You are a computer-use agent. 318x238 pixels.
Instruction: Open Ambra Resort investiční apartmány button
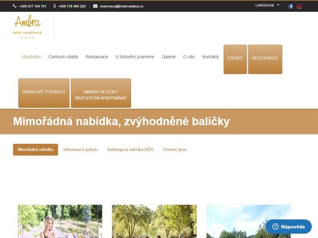101,93
